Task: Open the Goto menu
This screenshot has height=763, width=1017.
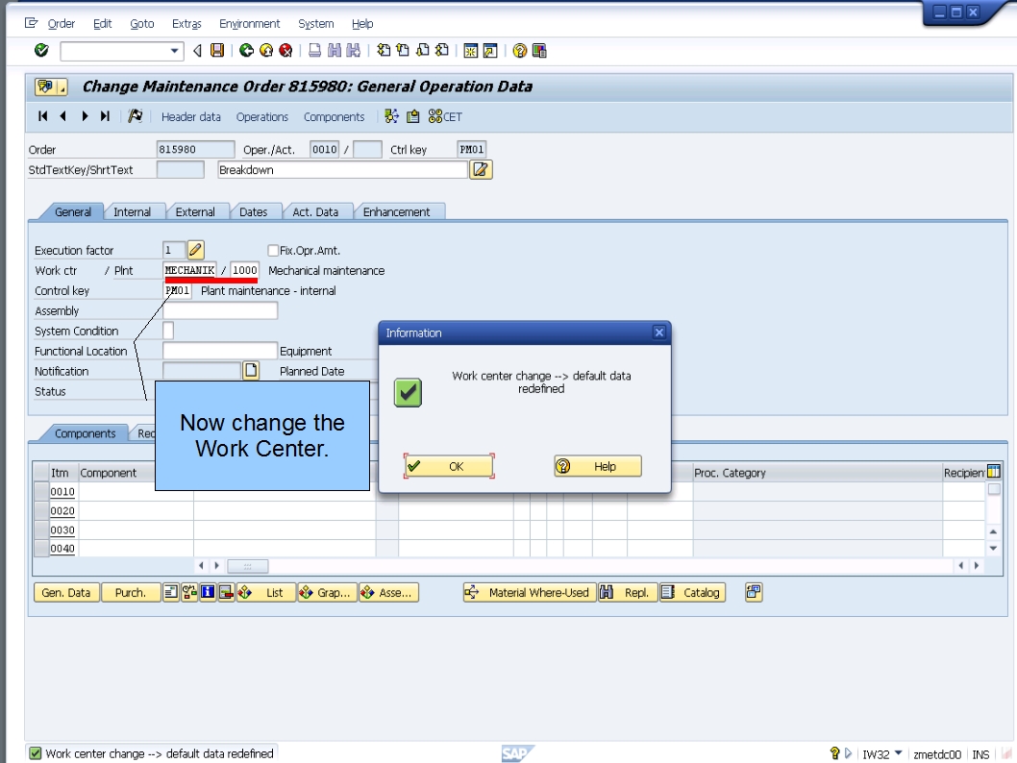Action: [x=142, y=23]
